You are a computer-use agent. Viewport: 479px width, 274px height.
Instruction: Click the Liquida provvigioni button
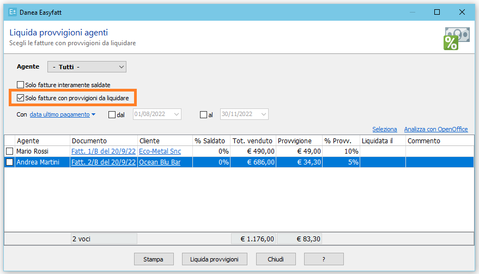215,259
